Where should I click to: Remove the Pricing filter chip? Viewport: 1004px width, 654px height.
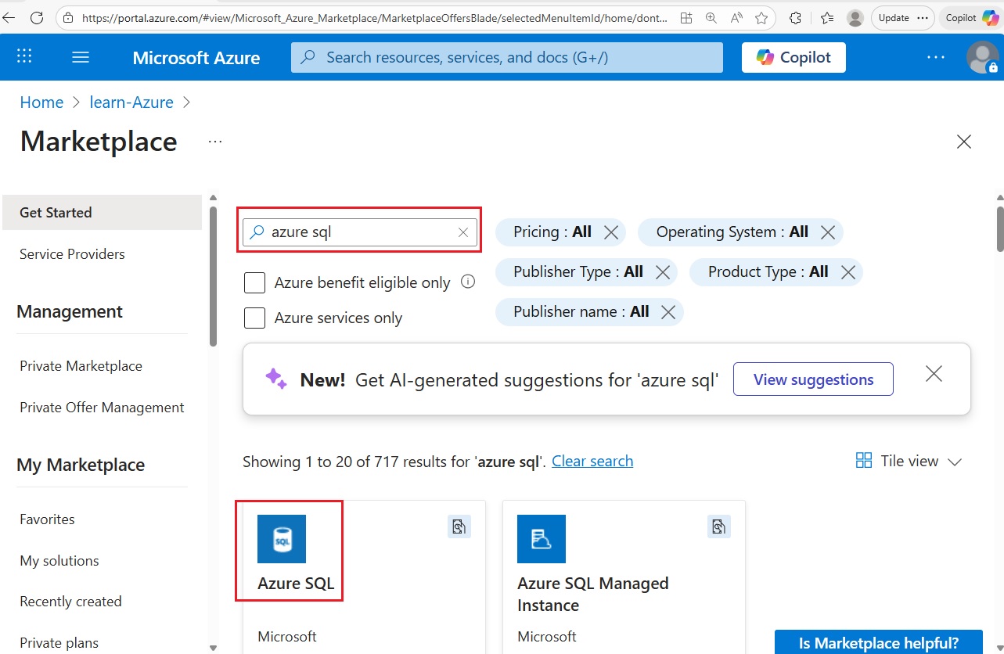click(x=611, y=232)
